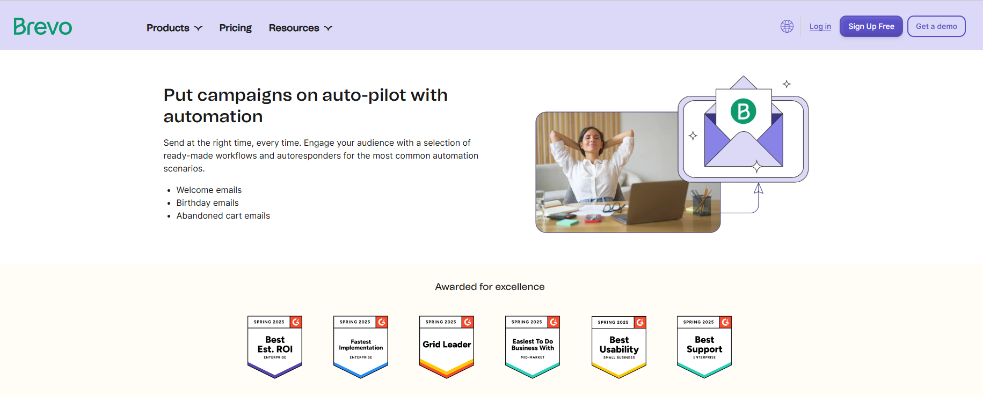
Task: Click the 'Awarded for excellence' heading
Action: click(490, 287)
